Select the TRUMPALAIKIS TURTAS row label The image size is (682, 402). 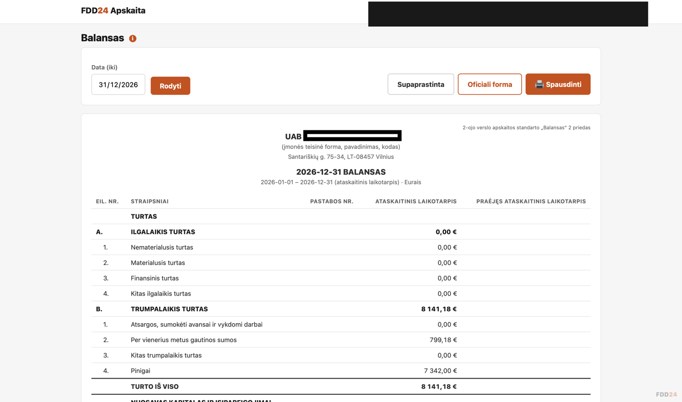pyautogui.click(x=169, y=309)
